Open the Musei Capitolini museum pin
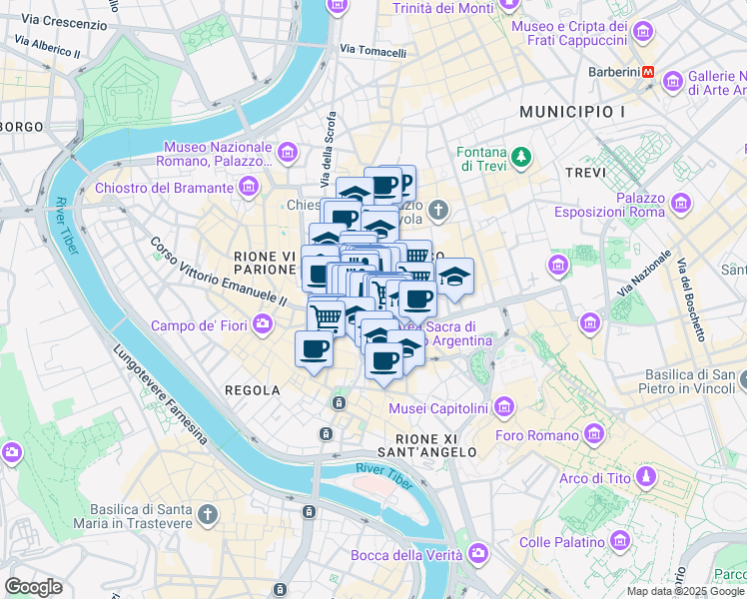 (x=504, y=408)
